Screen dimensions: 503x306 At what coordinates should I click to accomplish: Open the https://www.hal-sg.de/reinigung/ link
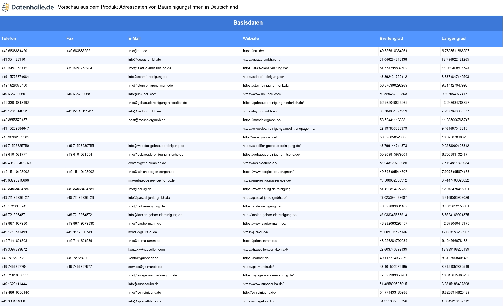pyautogui.click(x=267, y=189)
